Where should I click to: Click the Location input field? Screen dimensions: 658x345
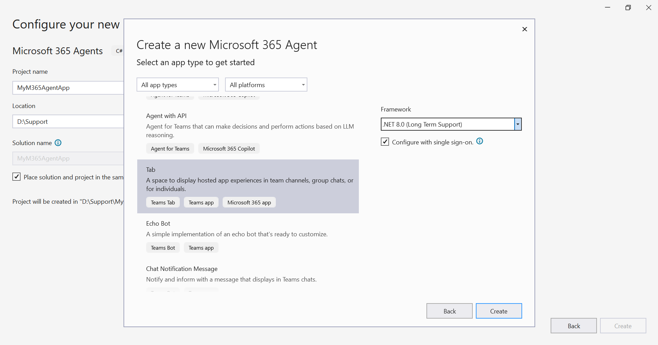coord(68,121)
